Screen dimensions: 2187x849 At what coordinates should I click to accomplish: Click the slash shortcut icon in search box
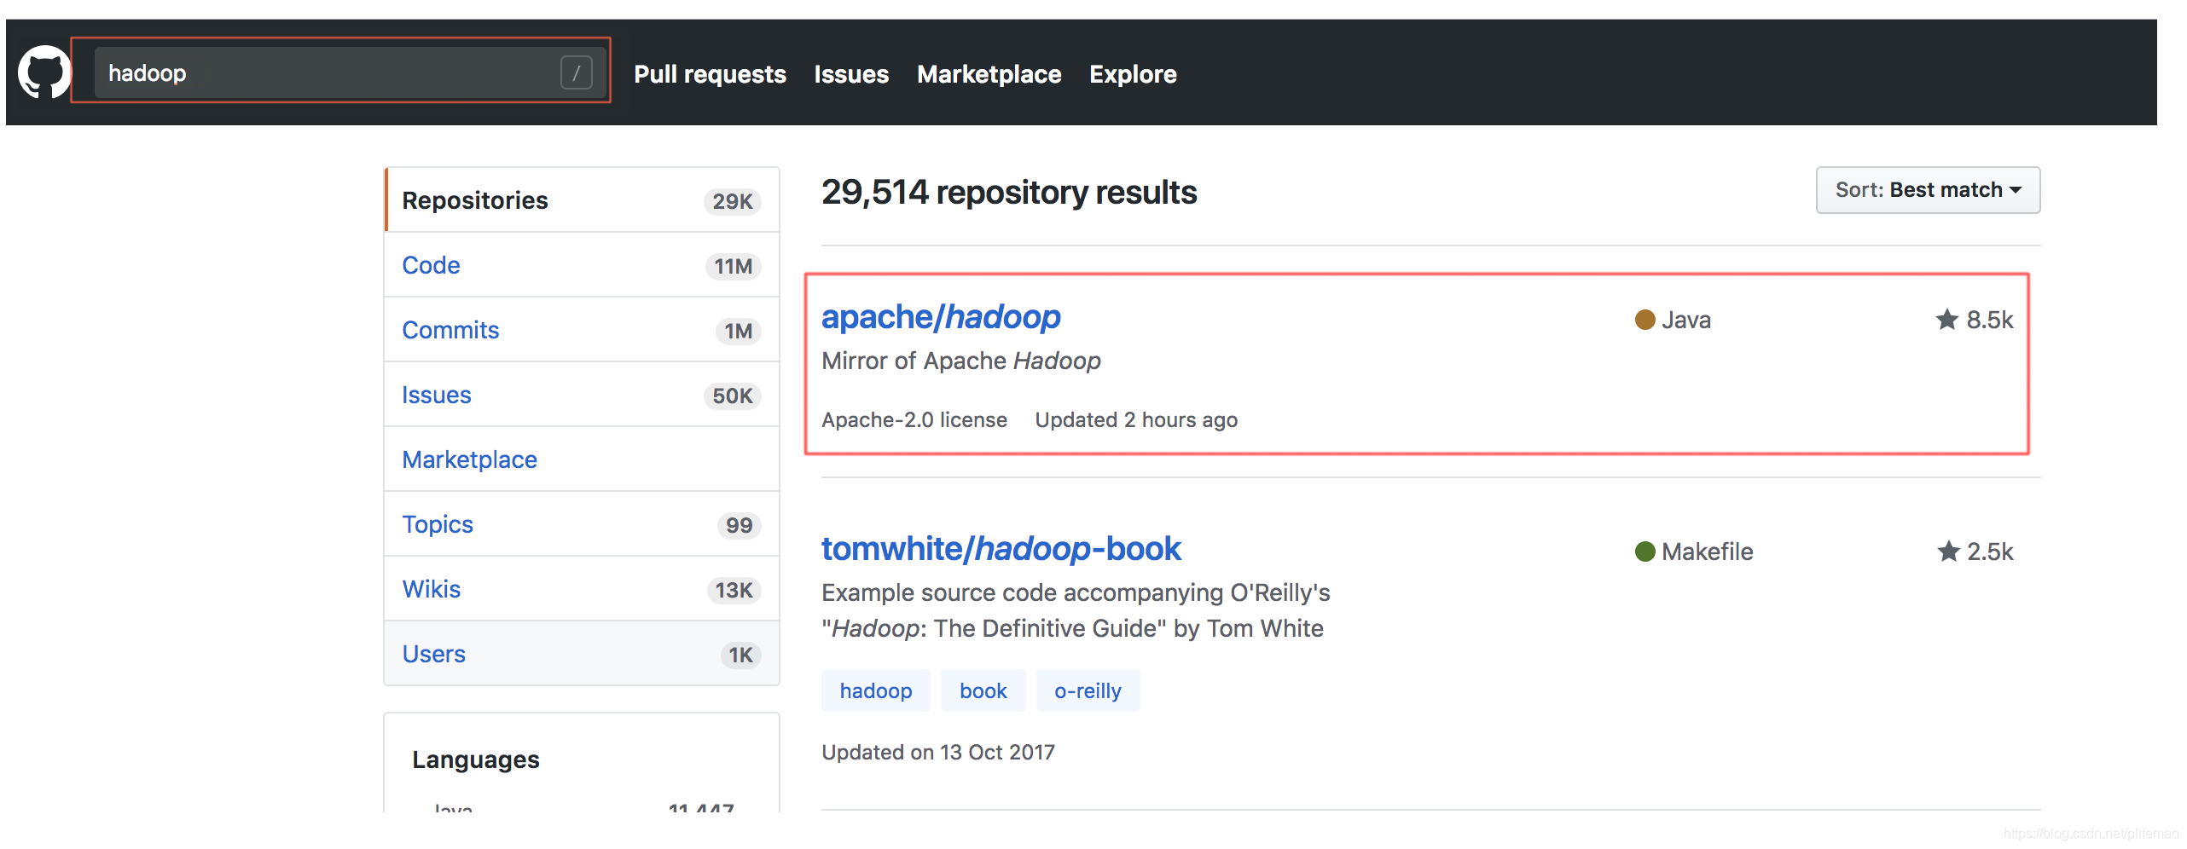coord(577,72)
